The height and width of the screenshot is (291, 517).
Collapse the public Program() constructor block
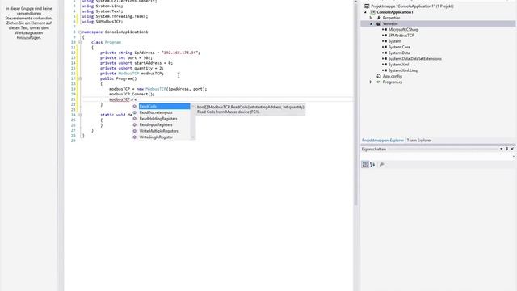tap(80, 78)
